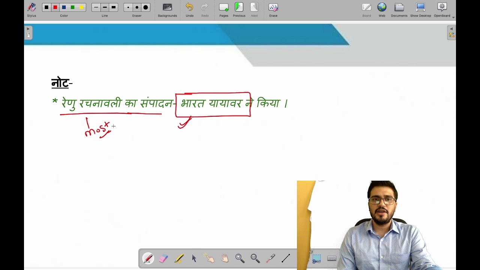Select the thin line width
The image size is (480, 270).
pos(96,7)
